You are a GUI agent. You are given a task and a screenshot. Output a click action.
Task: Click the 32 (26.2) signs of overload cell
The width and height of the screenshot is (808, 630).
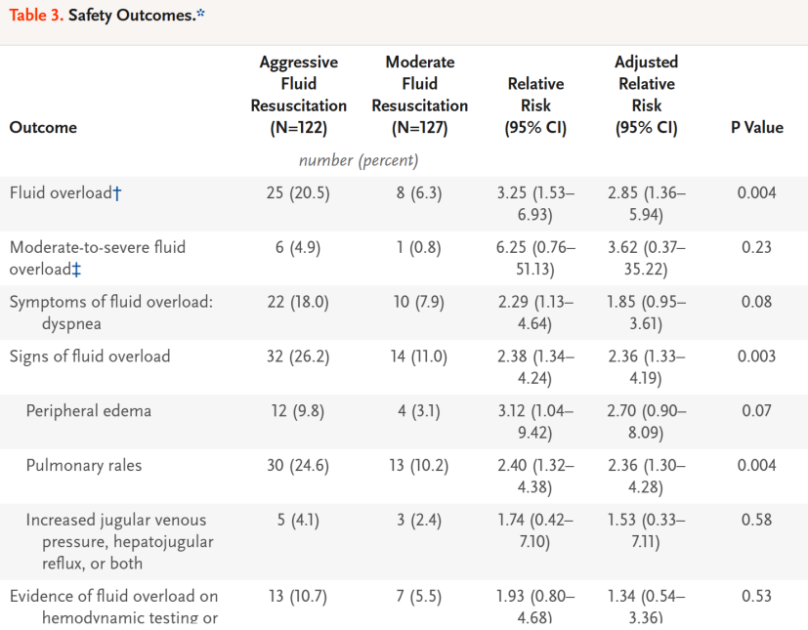pos(298,357)
